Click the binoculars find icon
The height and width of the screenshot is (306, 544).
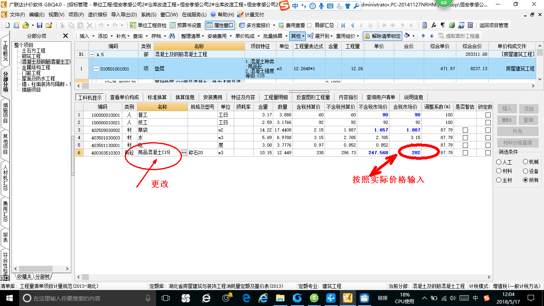[x=172, y=36]
